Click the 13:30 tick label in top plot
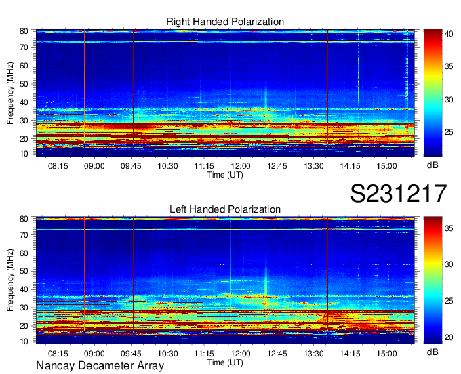This screenshot has width=461, height=374. click(314, 166)
